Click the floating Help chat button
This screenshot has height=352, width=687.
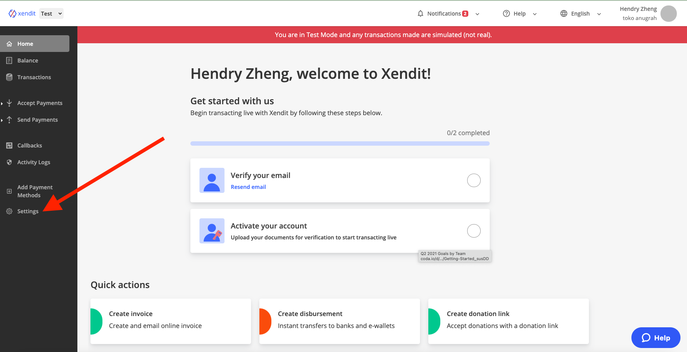click(656, 338)
